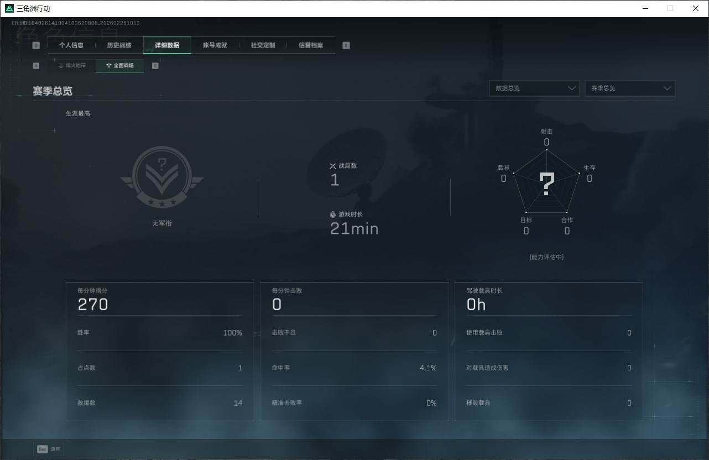Click the A key hint beside 烽火地带
This screenshot has width=709, height=460.
coord(36,65)
